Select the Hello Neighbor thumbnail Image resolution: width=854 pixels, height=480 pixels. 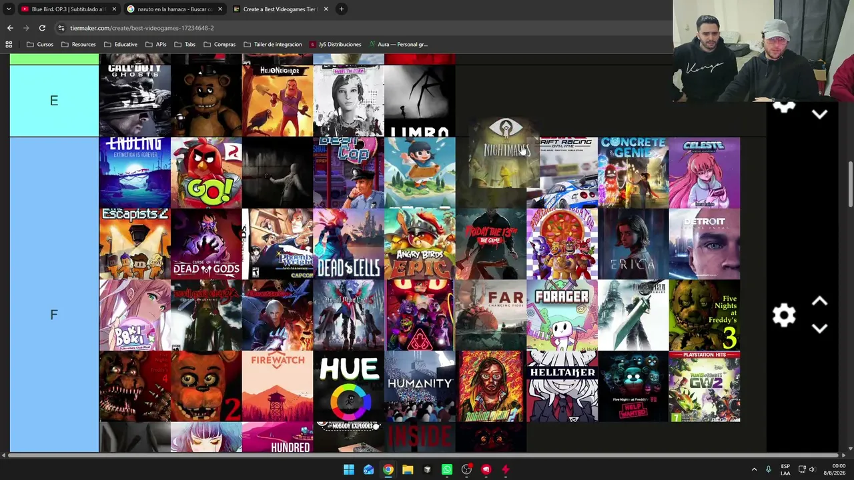click(x=278, y=101)
